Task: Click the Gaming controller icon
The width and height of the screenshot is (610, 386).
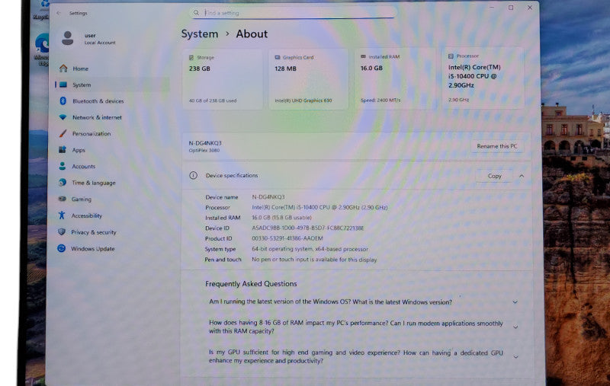Action: [63, 199]
